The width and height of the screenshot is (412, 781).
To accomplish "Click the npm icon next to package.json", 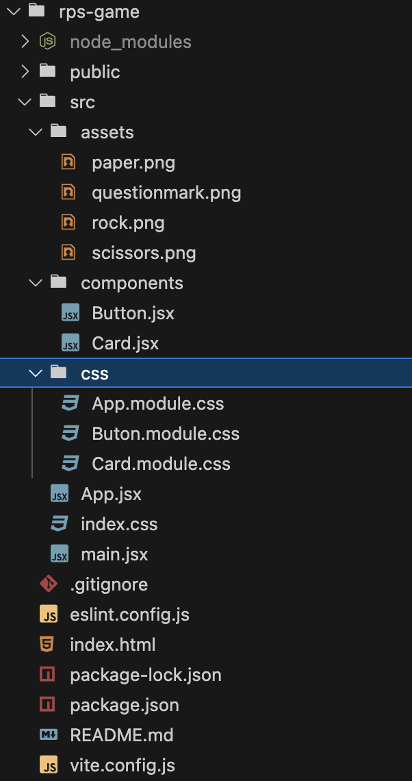I will (x=47, y=705).
